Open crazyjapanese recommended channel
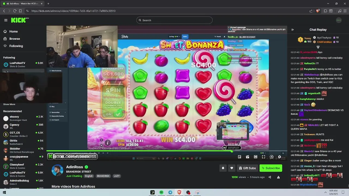The height and width of the screenshot is (196, 349). (23, 158)
